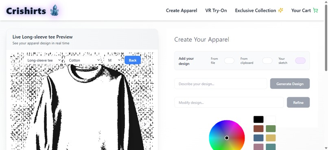Open the Cotton material dropdown

[x=83, y=60]
